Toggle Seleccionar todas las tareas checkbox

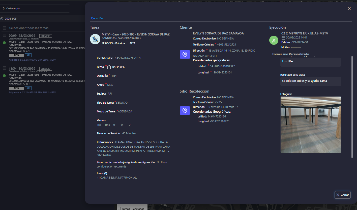(x=4, y=28)
